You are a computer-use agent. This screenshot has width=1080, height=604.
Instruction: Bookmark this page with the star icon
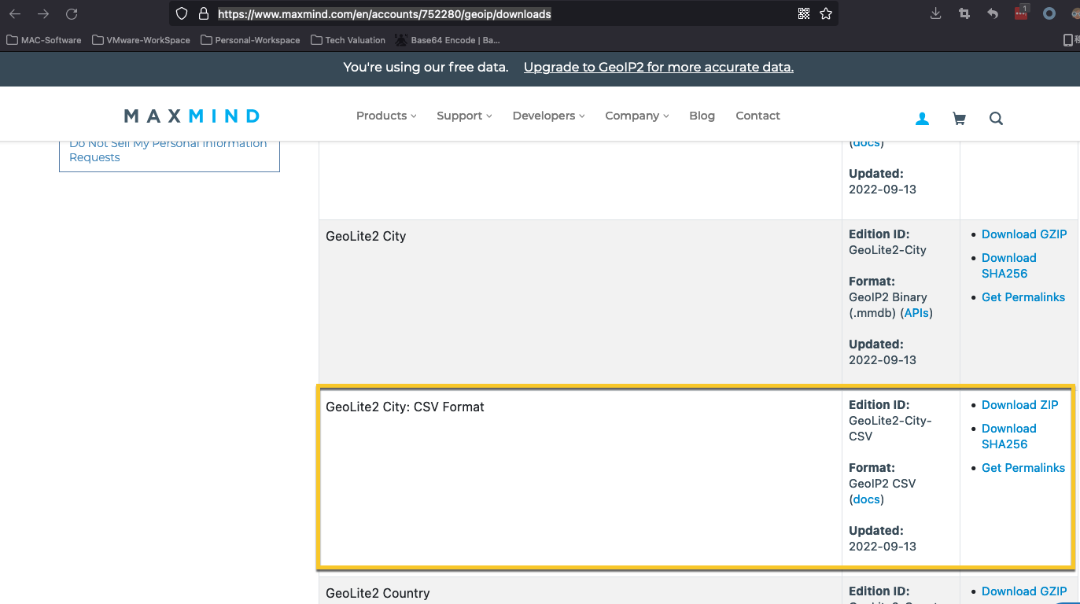[826, 13]
